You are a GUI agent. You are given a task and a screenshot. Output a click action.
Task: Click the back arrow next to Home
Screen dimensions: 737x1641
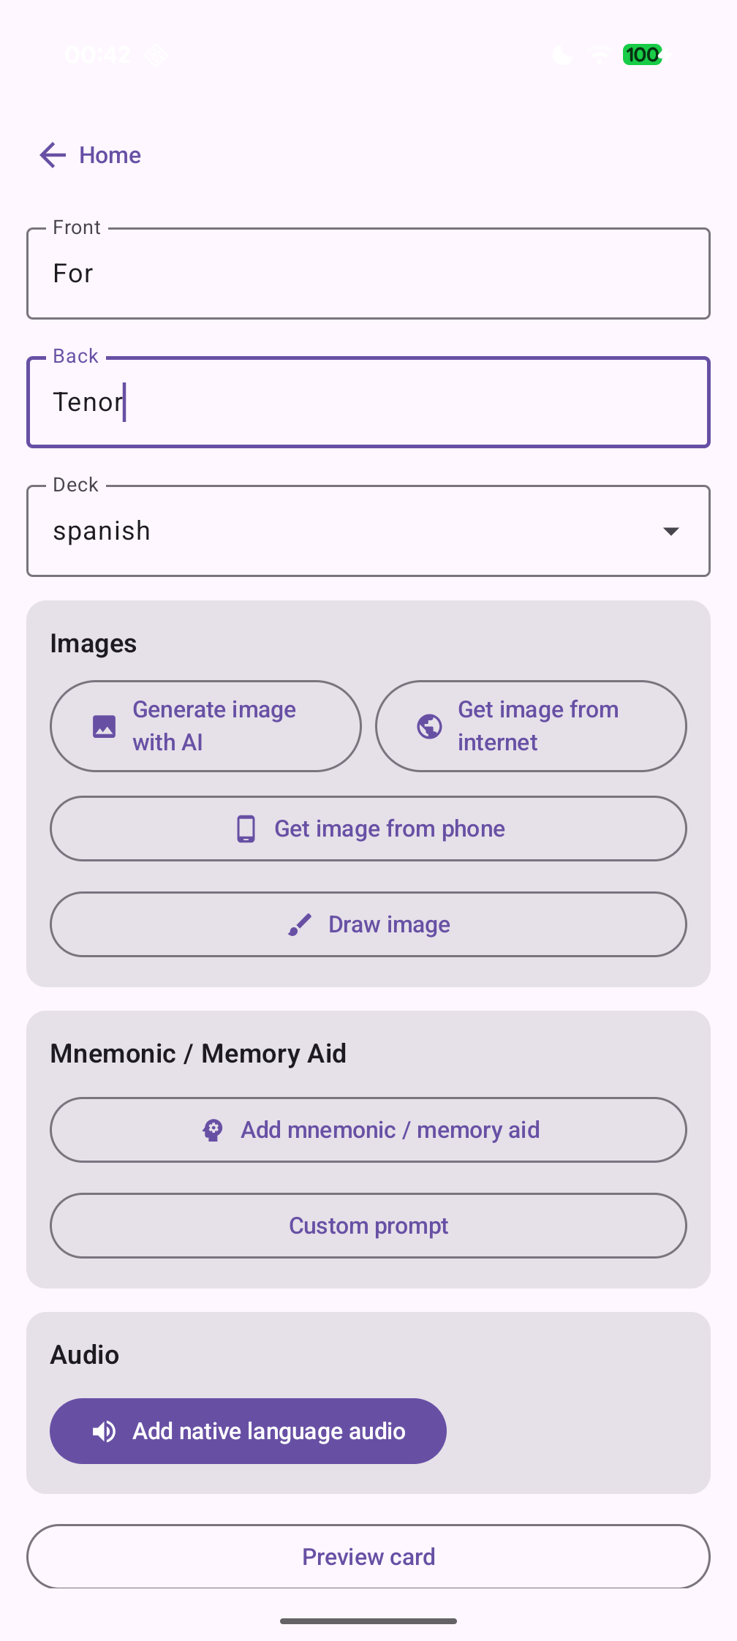click(51, 155)
